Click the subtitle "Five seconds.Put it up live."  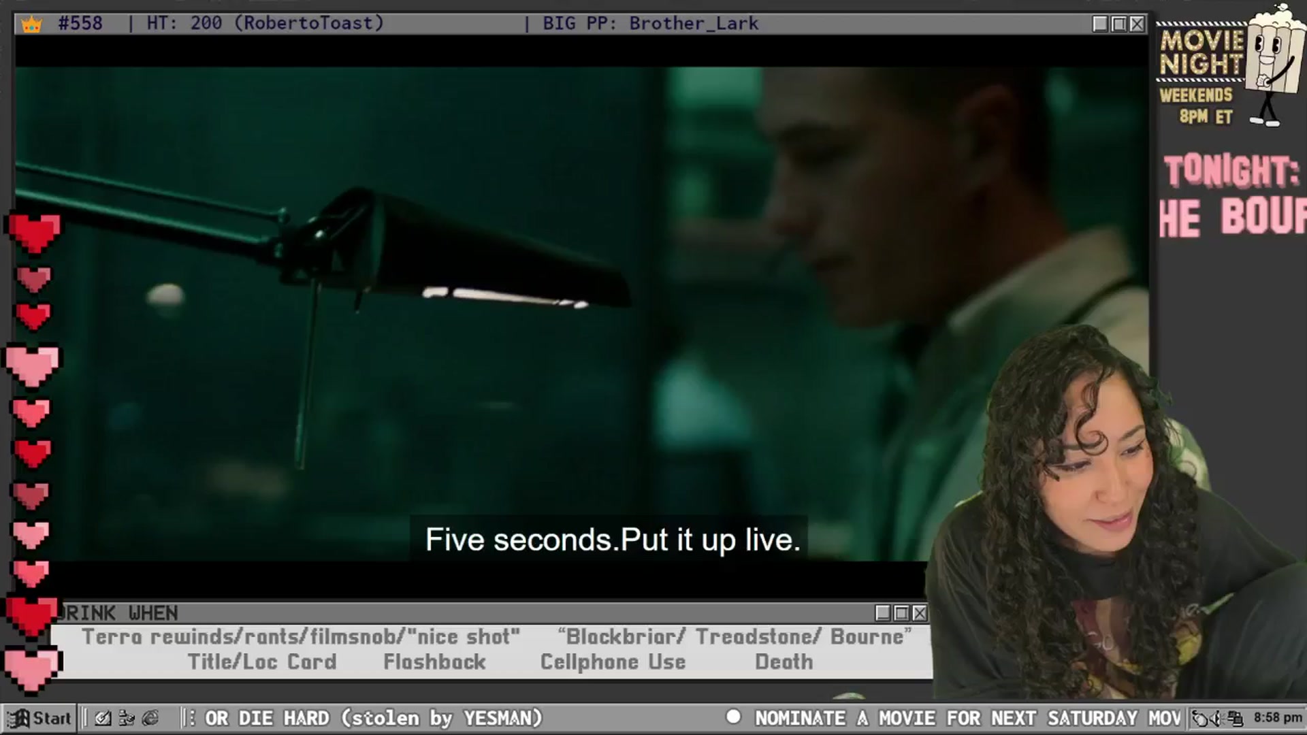coord(613,540)
